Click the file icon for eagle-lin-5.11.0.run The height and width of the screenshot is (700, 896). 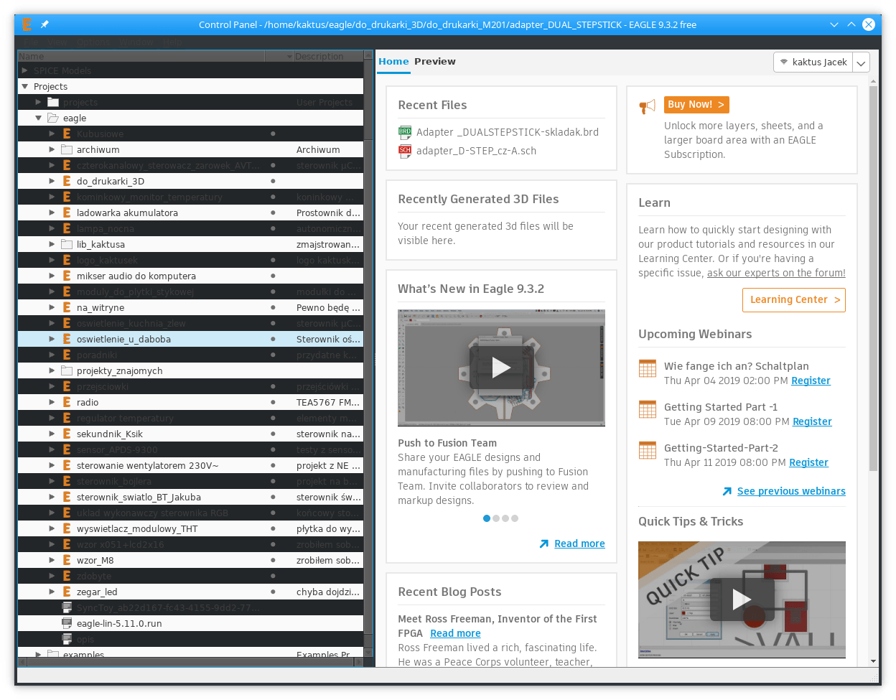tap(67, 624)
